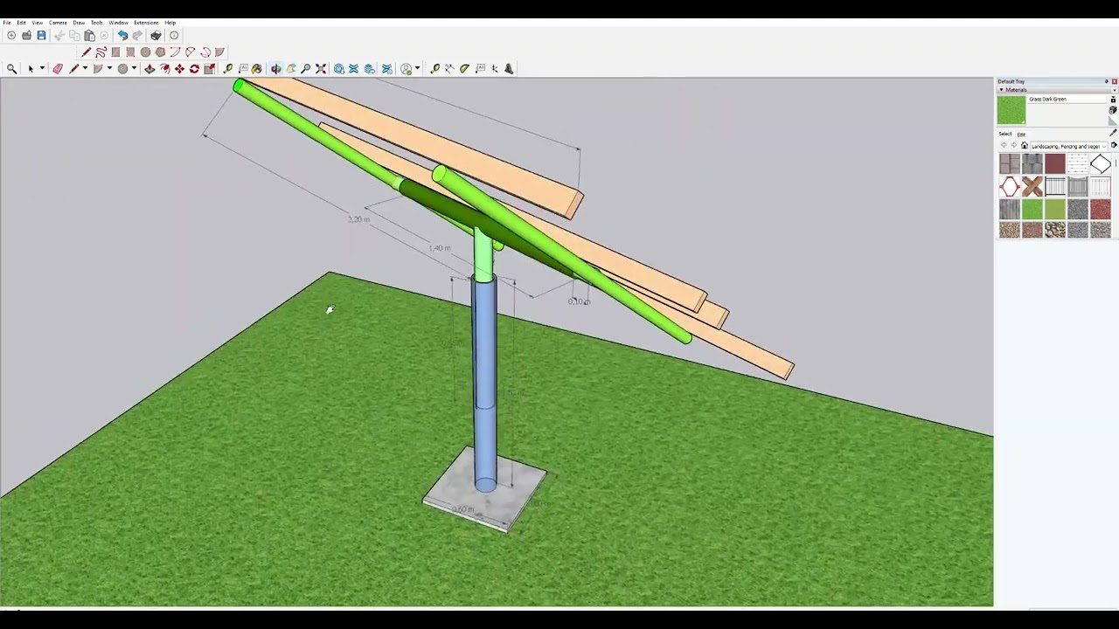The width and height of the screenshot is (1119, 629).
Task: Open 3D Warehouse from the toolbar
Action: coord(339,68)
